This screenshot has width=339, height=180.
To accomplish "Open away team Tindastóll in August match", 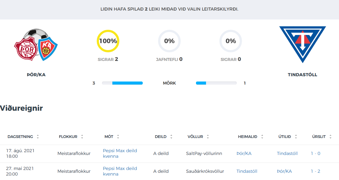I will tap(287, 153).
